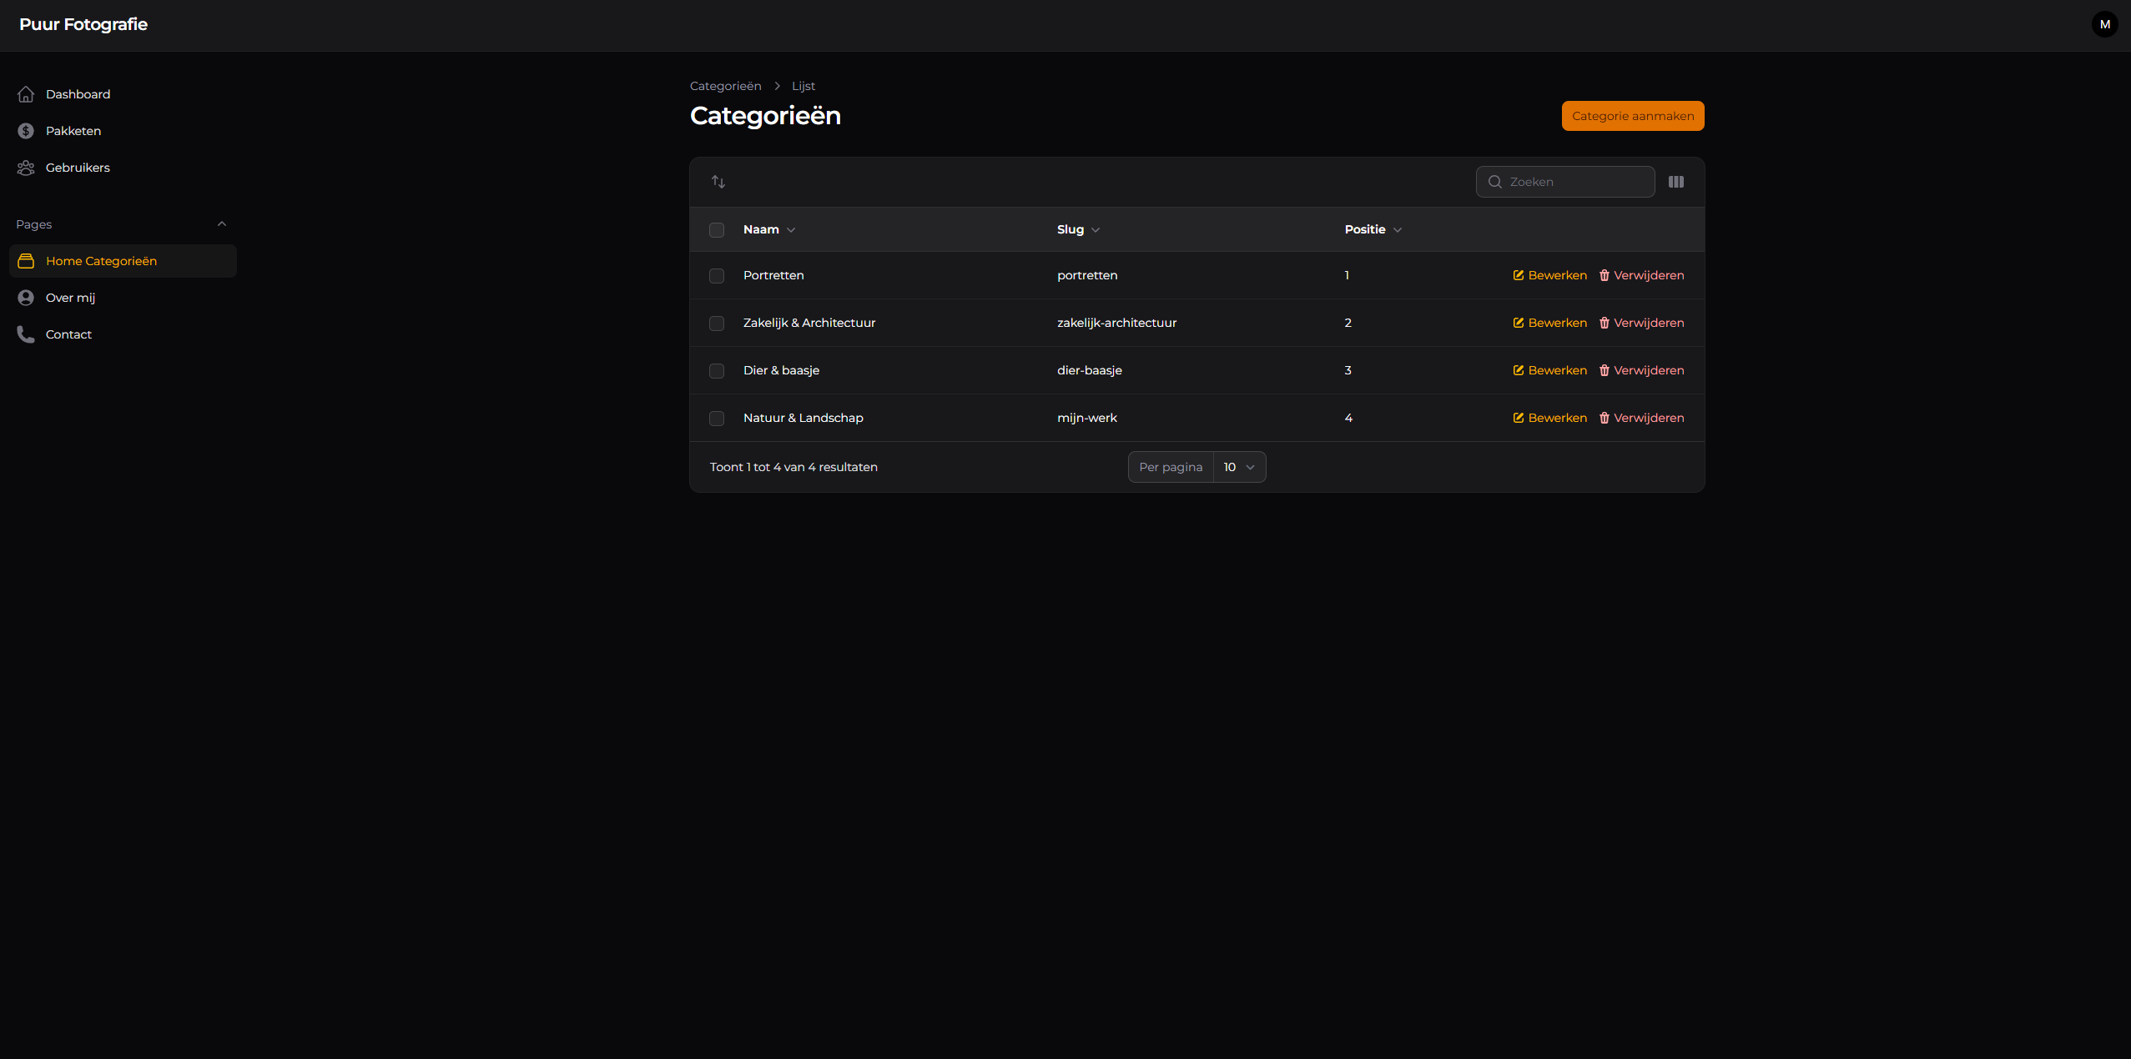This screenshot has width=2131, height=1059.
Task: Click the Gebruikers people icon
Action: (x=26, y=168)
